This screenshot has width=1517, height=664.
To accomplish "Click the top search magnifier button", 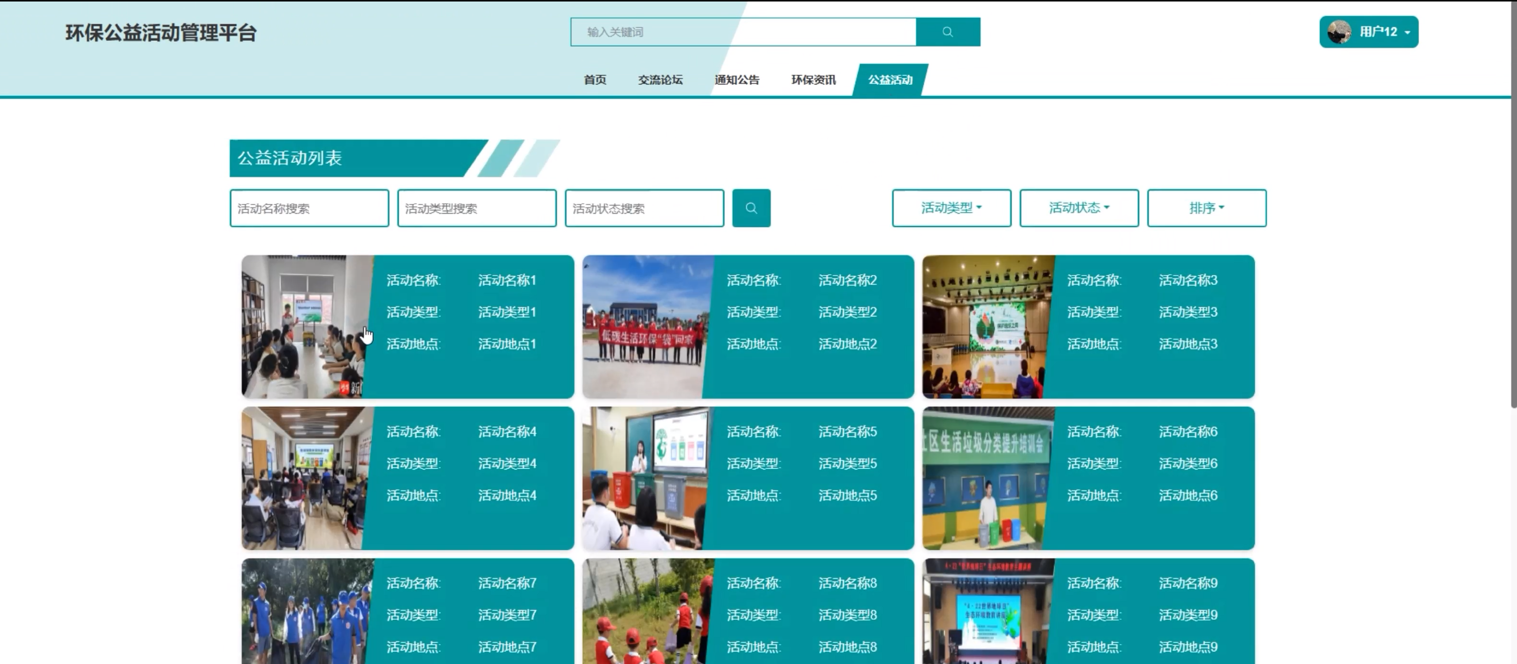I will [x=948, y=32].
